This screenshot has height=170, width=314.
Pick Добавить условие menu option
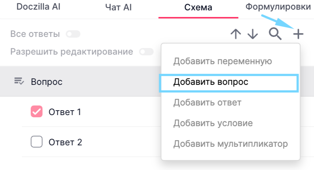click(x=213, y=123)
